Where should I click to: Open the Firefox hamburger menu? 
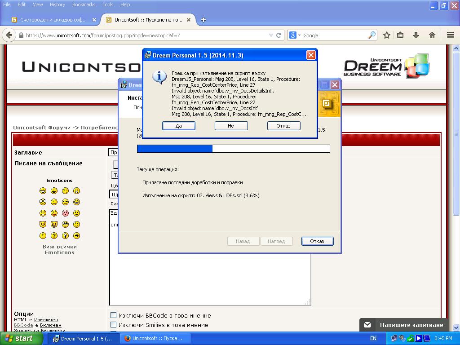click(x=451, y=35)
